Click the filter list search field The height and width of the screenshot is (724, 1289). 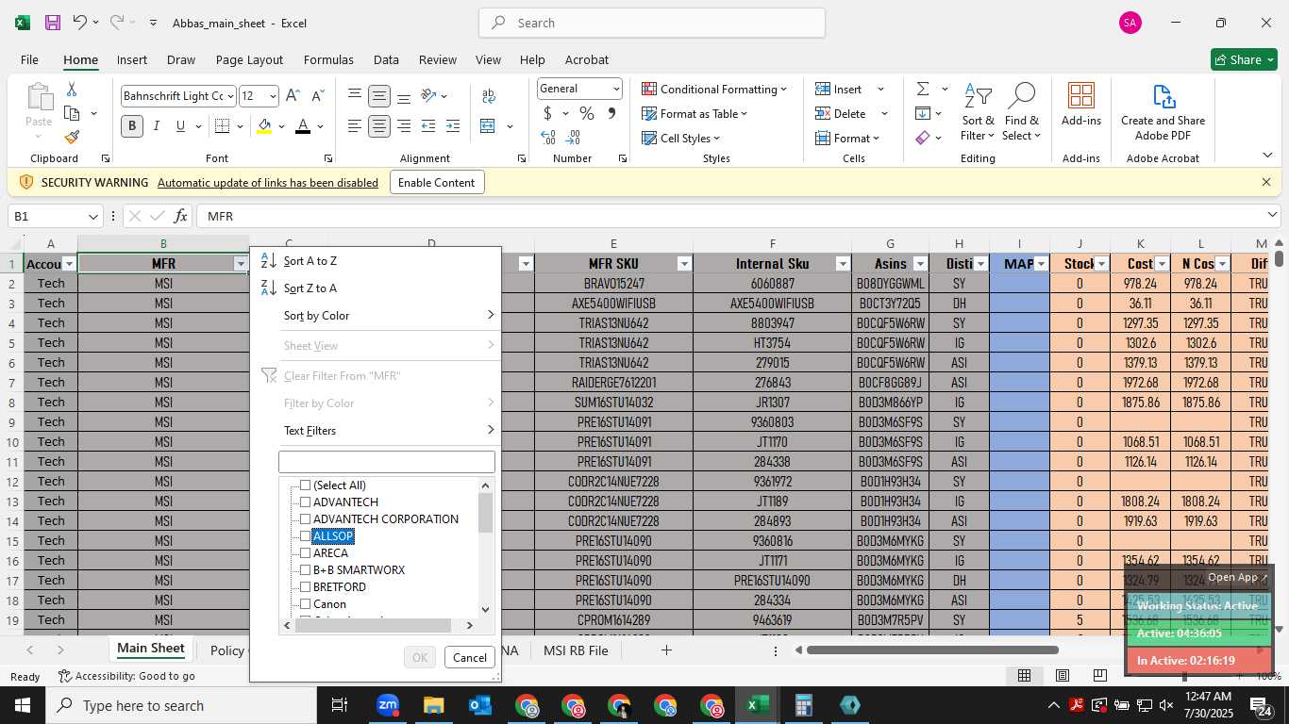(387, 462)
